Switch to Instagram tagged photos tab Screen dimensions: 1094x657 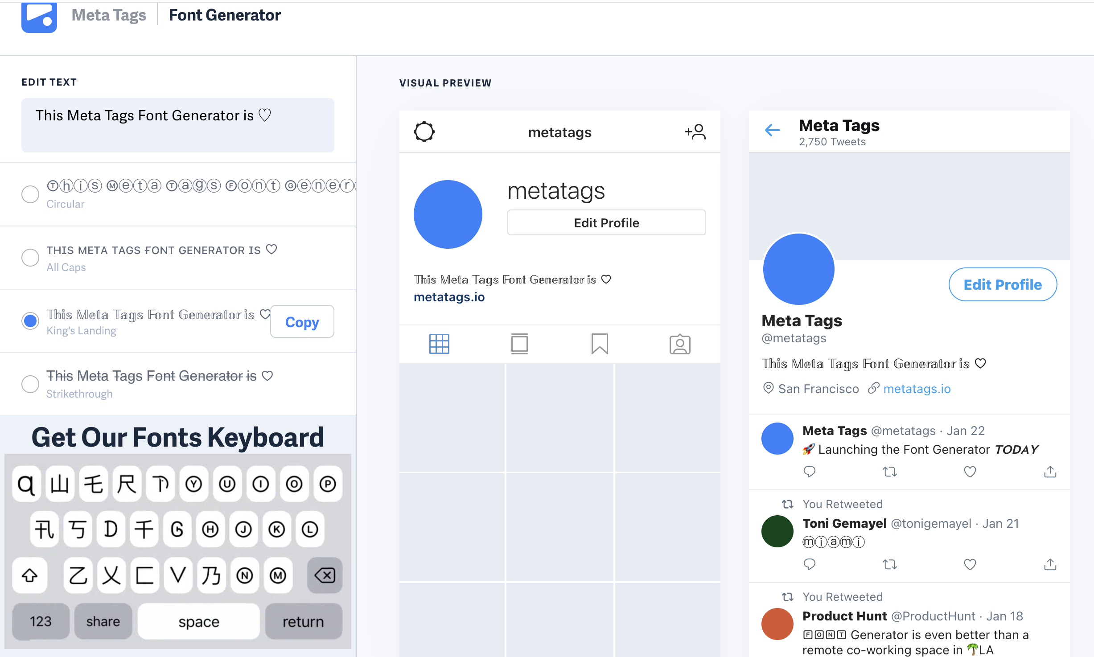(x=680, y=344)
